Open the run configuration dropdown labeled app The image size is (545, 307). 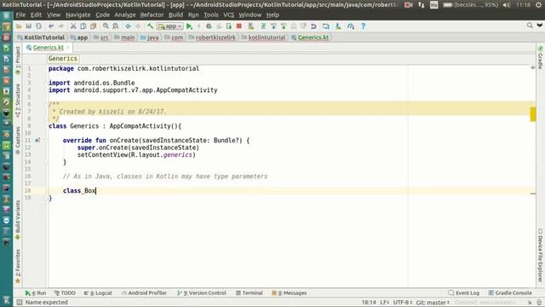tap(169, 26)
